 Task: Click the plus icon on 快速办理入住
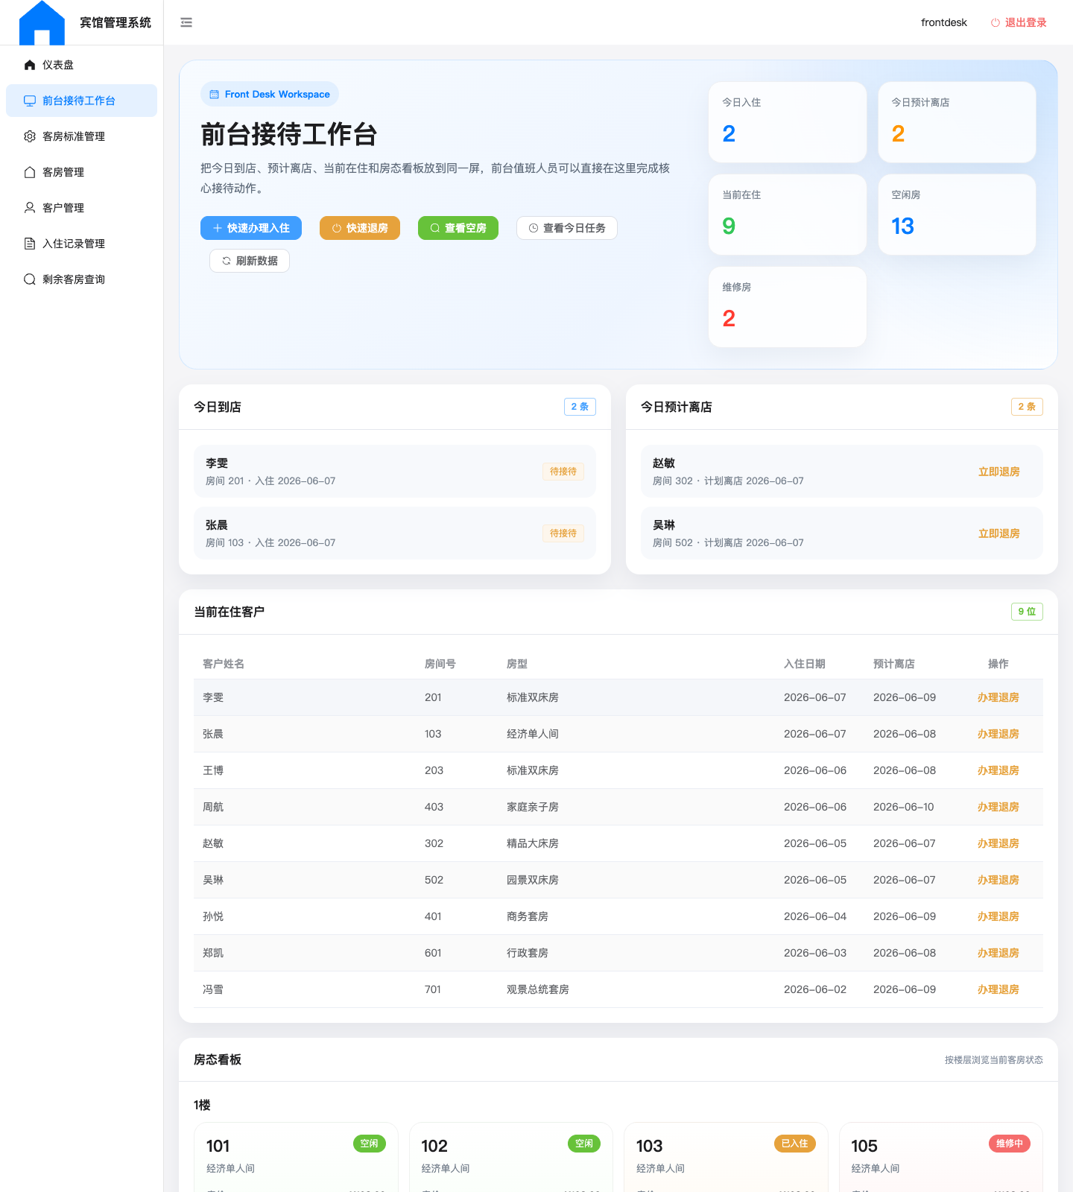pos(218,228)
